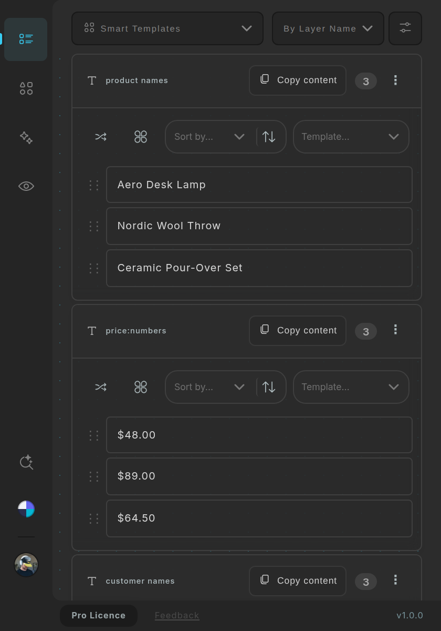Click the Nordic Wool Throw field
This screenshot has height=631, width=441.
[x=259, y=226]
